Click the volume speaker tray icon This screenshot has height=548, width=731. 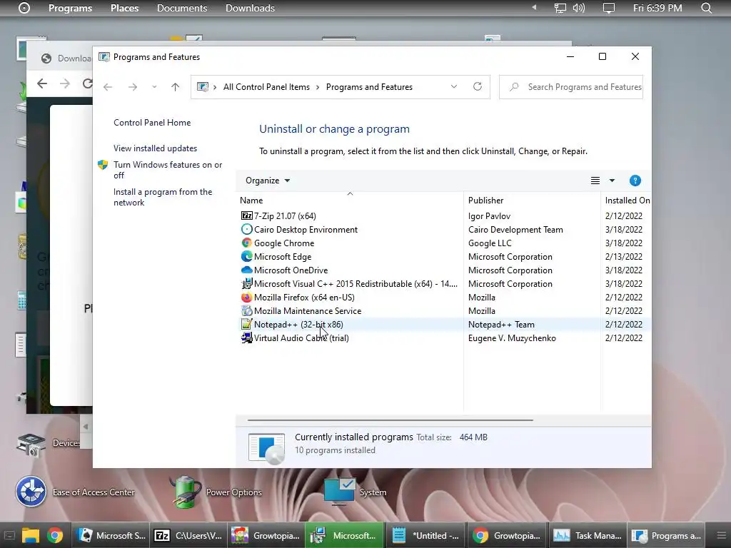point(578,8)
